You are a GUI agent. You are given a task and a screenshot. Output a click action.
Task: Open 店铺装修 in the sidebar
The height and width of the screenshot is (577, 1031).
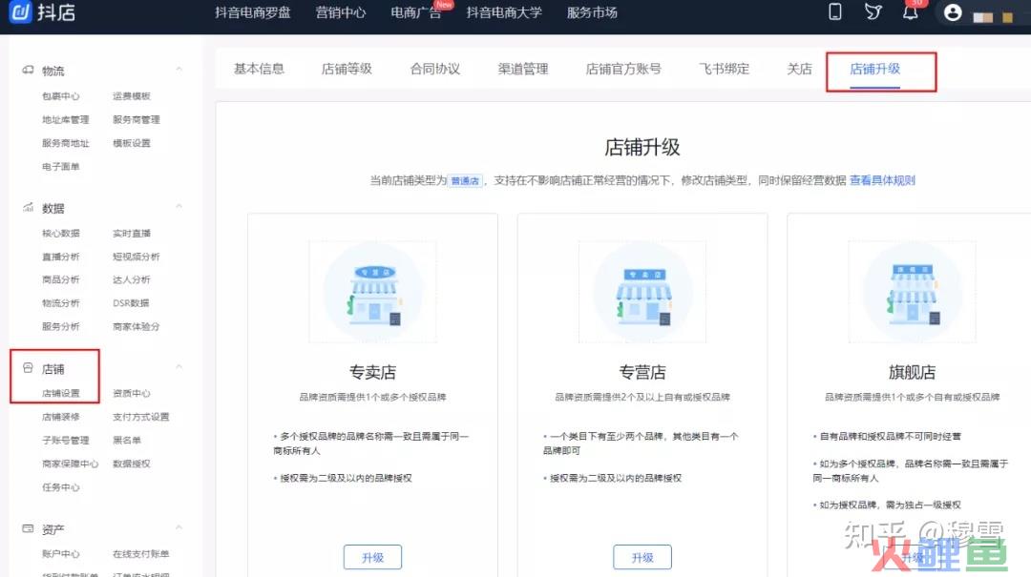60,418
